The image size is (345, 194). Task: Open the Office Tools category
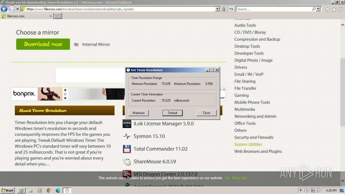[245, 123]
